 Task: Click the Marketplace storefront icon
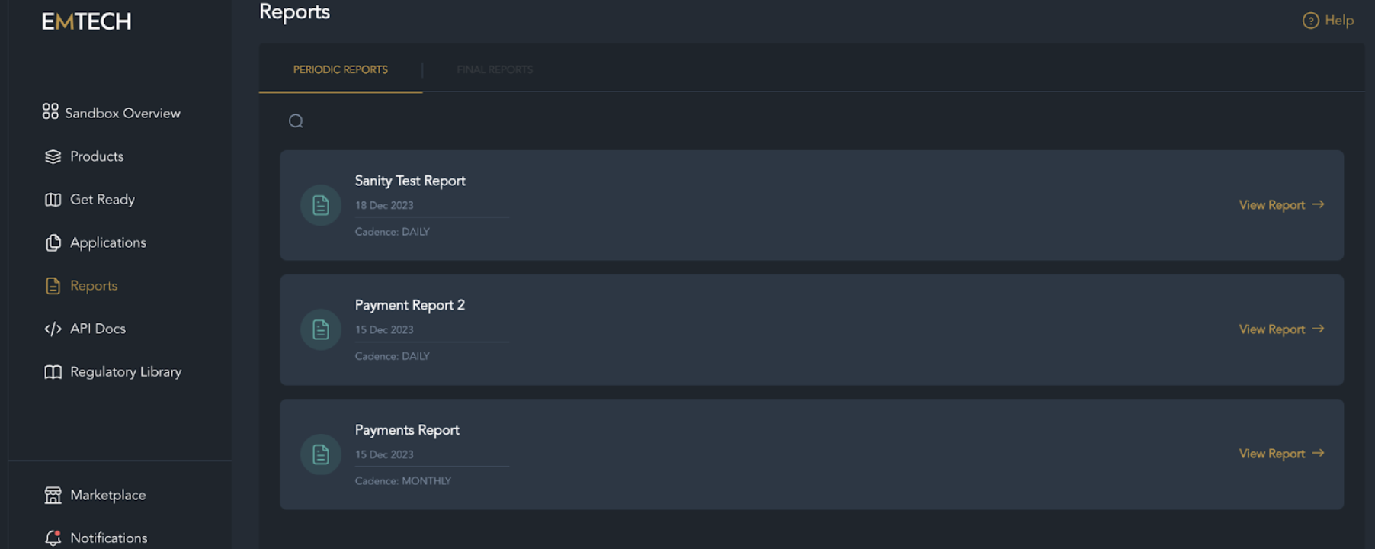pyautogui.click(x=53, y=496)
